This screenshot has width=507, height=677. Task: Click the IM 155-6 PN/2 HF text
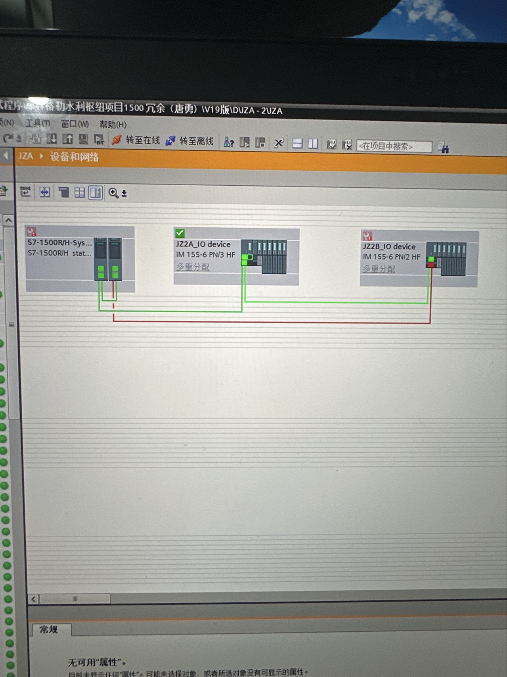coord(392,257)
